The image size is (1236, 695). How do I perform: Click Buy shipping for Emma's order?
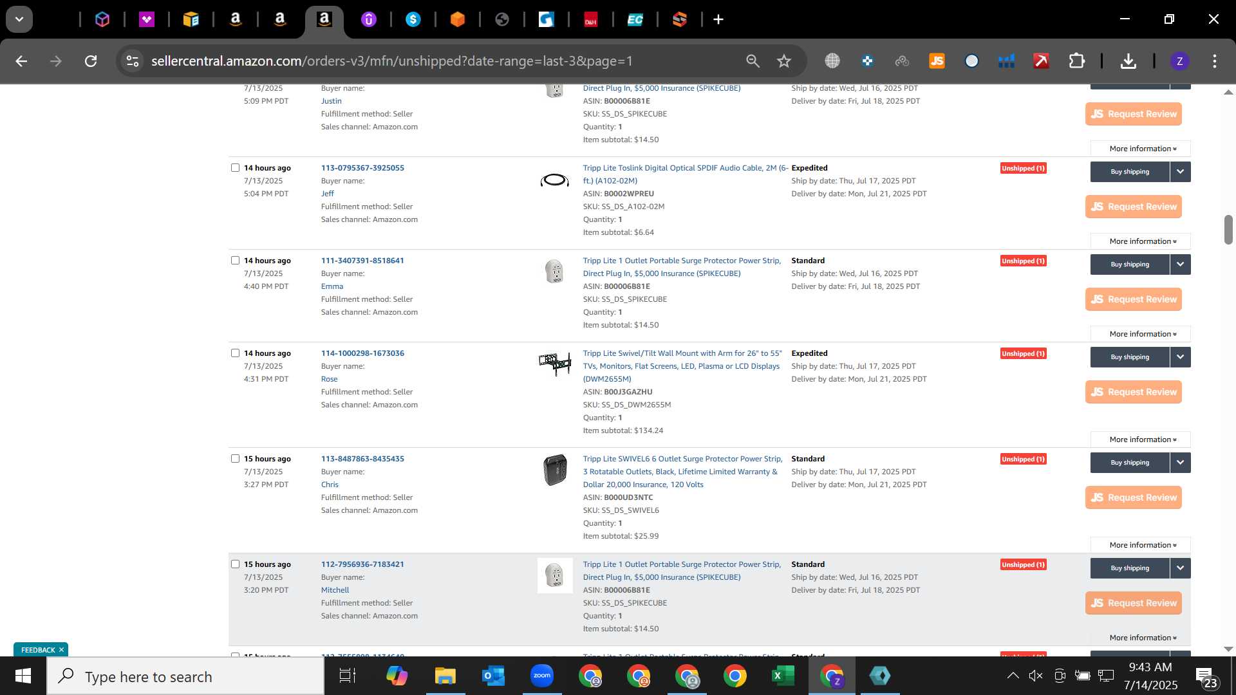[x=1130, y=264]
